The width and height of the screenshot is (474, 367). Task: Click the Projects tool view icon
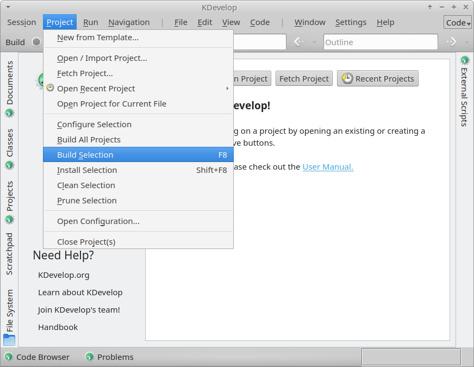pyautogui.click(x=9, y=219)
